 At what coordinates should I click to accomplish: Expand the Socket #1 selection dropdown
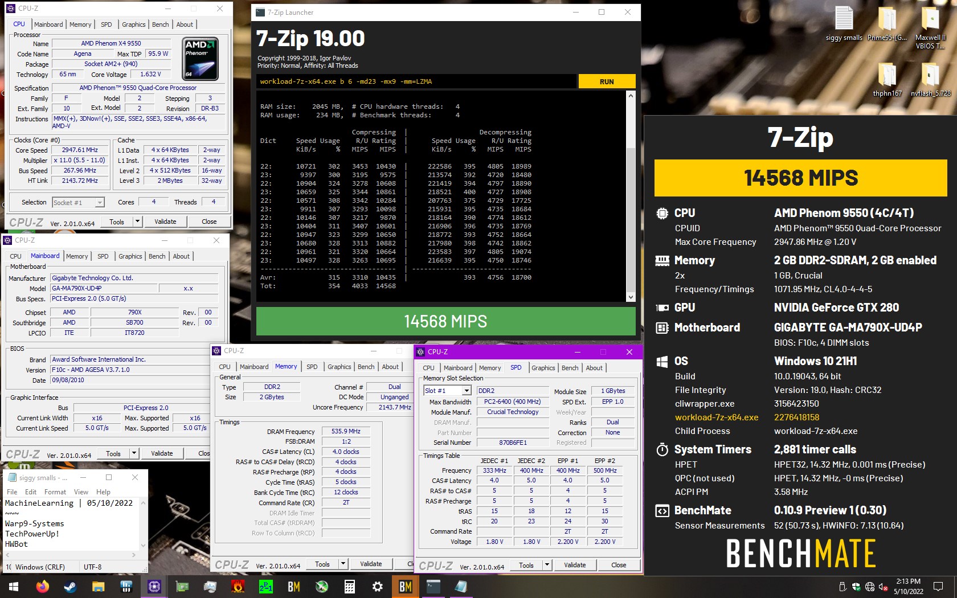pos(100,203)
